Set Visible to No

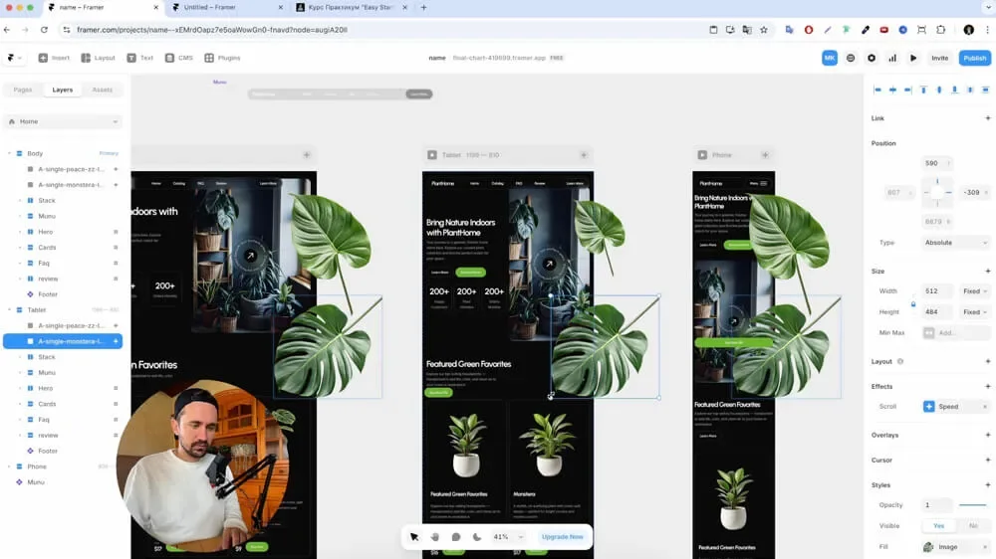[972, 525]
